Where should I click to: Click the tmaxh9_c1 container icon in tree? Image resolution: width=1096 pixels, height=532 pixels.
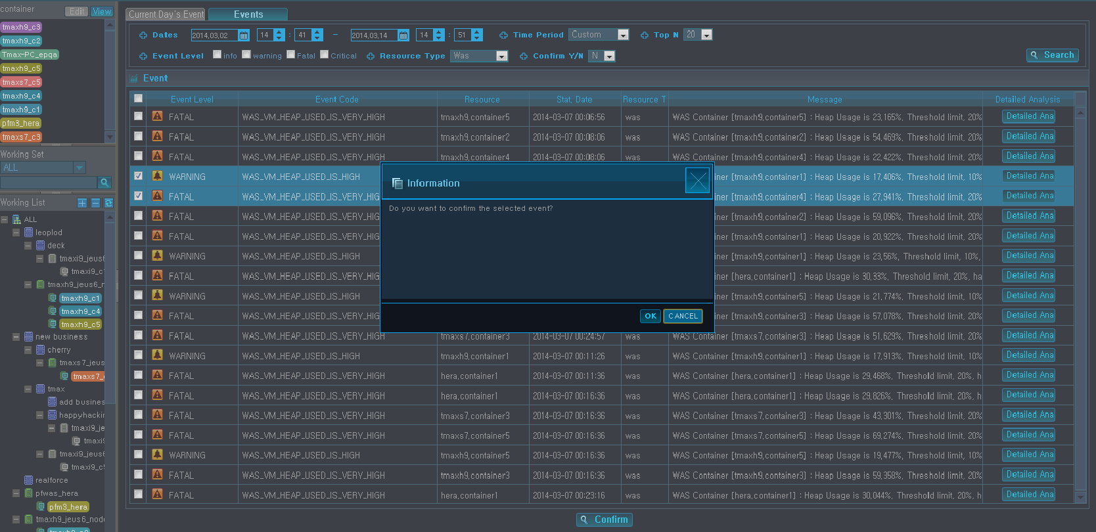(x=53, y=298)
